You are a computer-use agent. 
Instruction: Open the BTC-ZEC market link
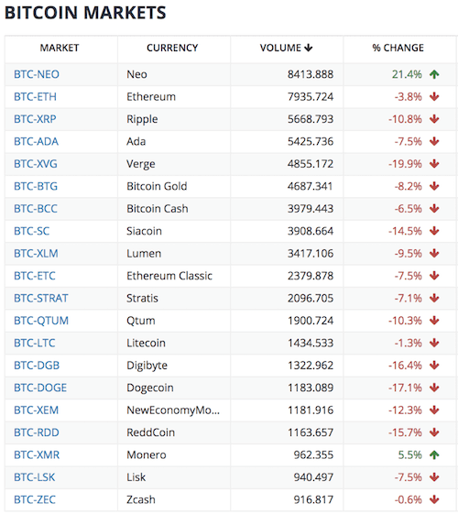tap(35, 499)
